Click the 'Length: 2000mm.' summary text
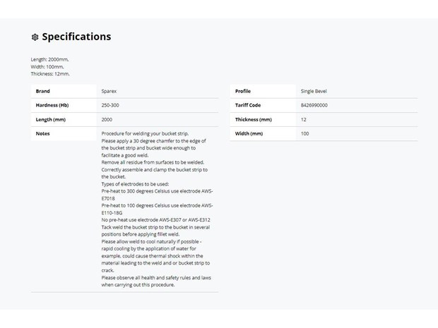438x328 pixels. (x=49, y=59)
